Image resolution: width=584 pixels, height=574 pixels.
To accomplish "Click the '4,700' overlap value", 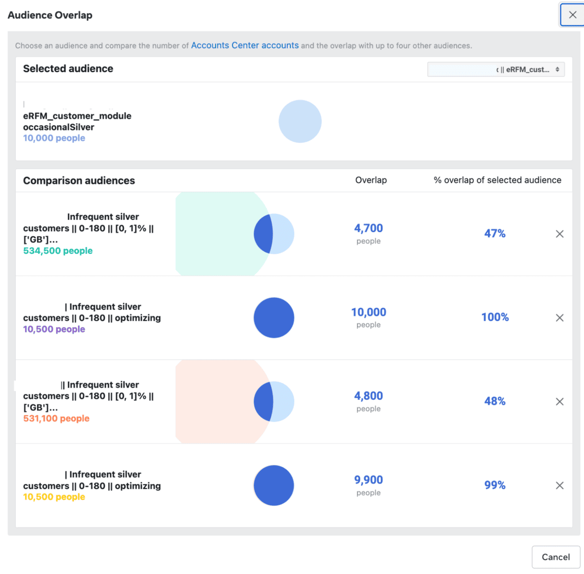I will point(368,228).
